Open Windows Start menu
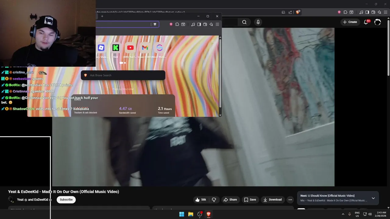 [x=182, y=214]
